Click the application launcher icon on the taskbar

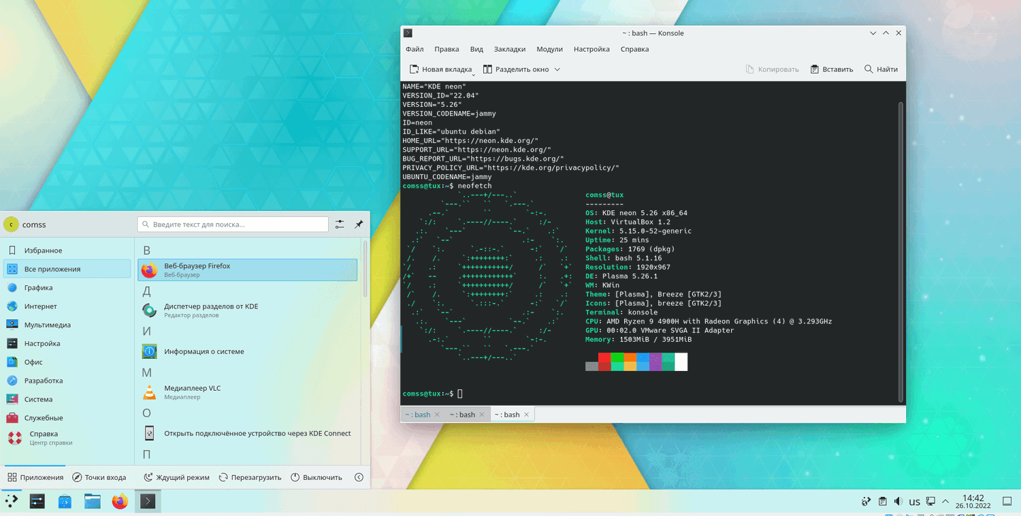click(12, 502)
